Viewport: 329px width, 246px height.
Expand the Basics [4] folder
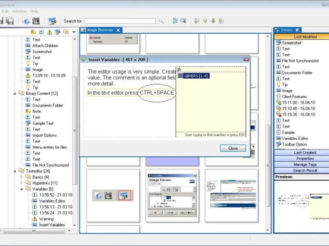coord(22,177)
